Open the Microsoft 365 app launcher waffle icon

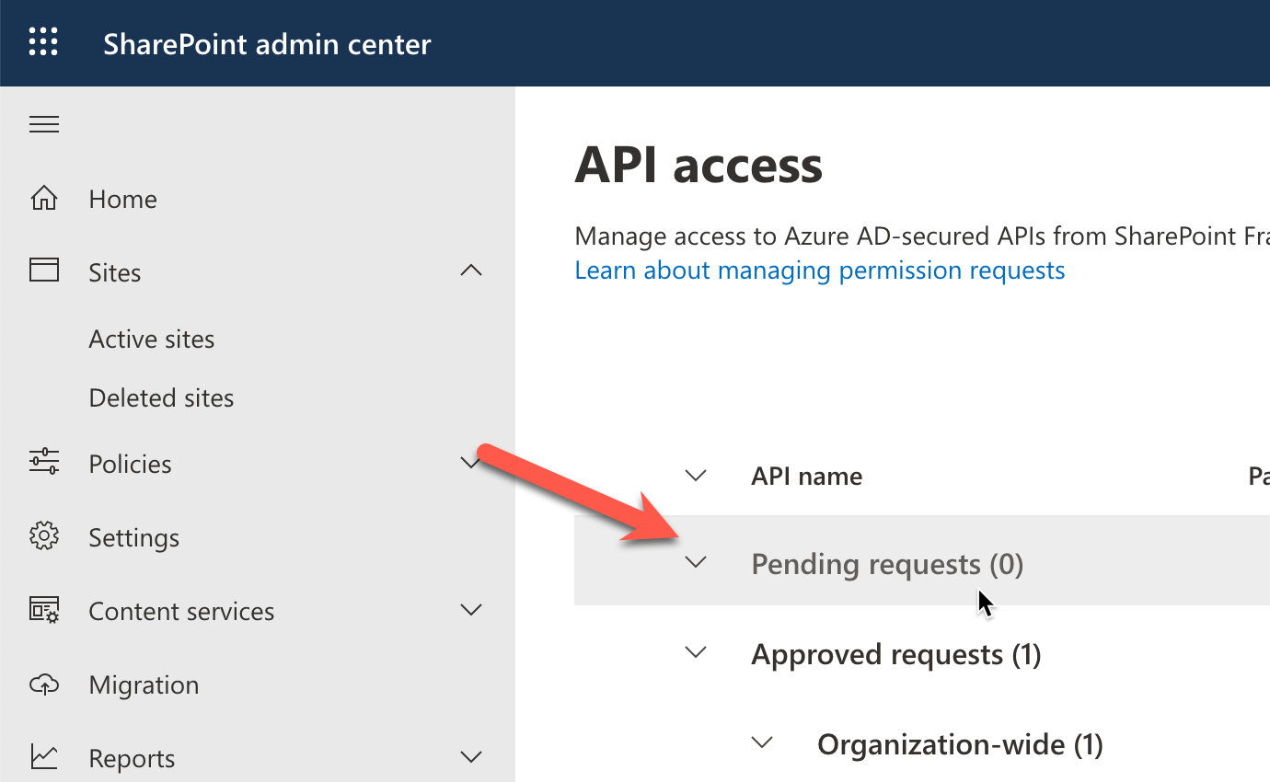click(43, 41)
